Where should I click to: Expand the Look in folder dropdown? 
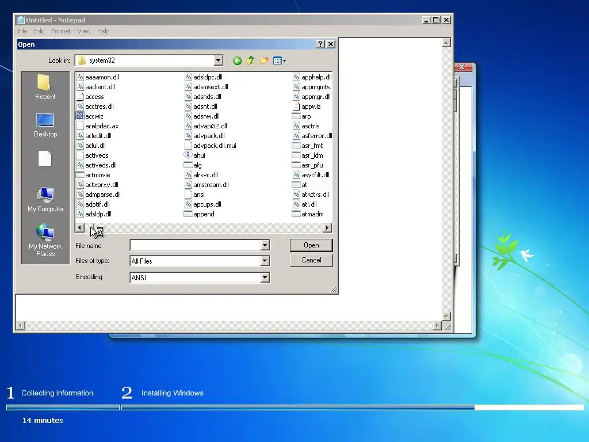(x=218, y=60)
